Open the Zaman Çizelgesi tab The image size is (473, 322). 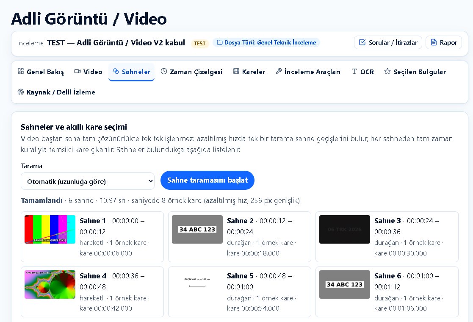(191, 72)
